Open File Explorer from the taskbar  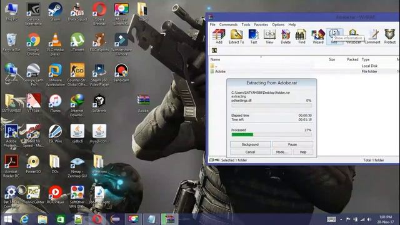pos(42,219)
